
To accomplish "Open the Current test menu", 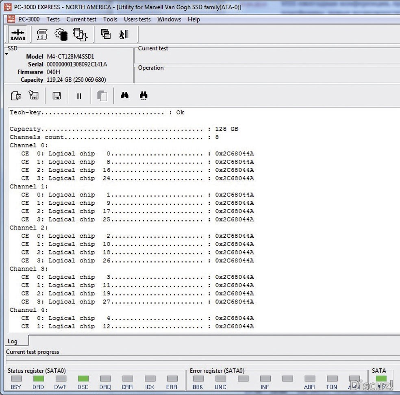I will [81, 20].
